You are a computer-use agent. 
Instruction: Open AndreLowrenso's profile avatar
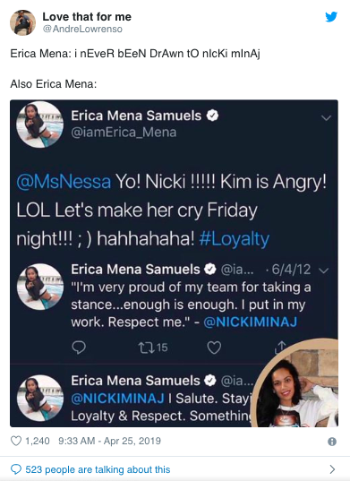22,22
